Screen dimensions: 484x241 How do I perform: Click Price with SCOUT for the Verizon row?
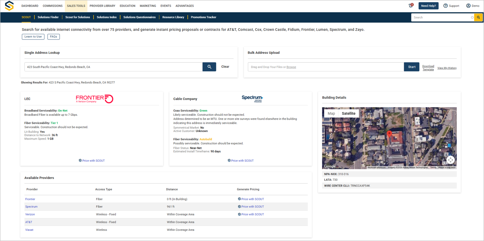coord(251,214)
